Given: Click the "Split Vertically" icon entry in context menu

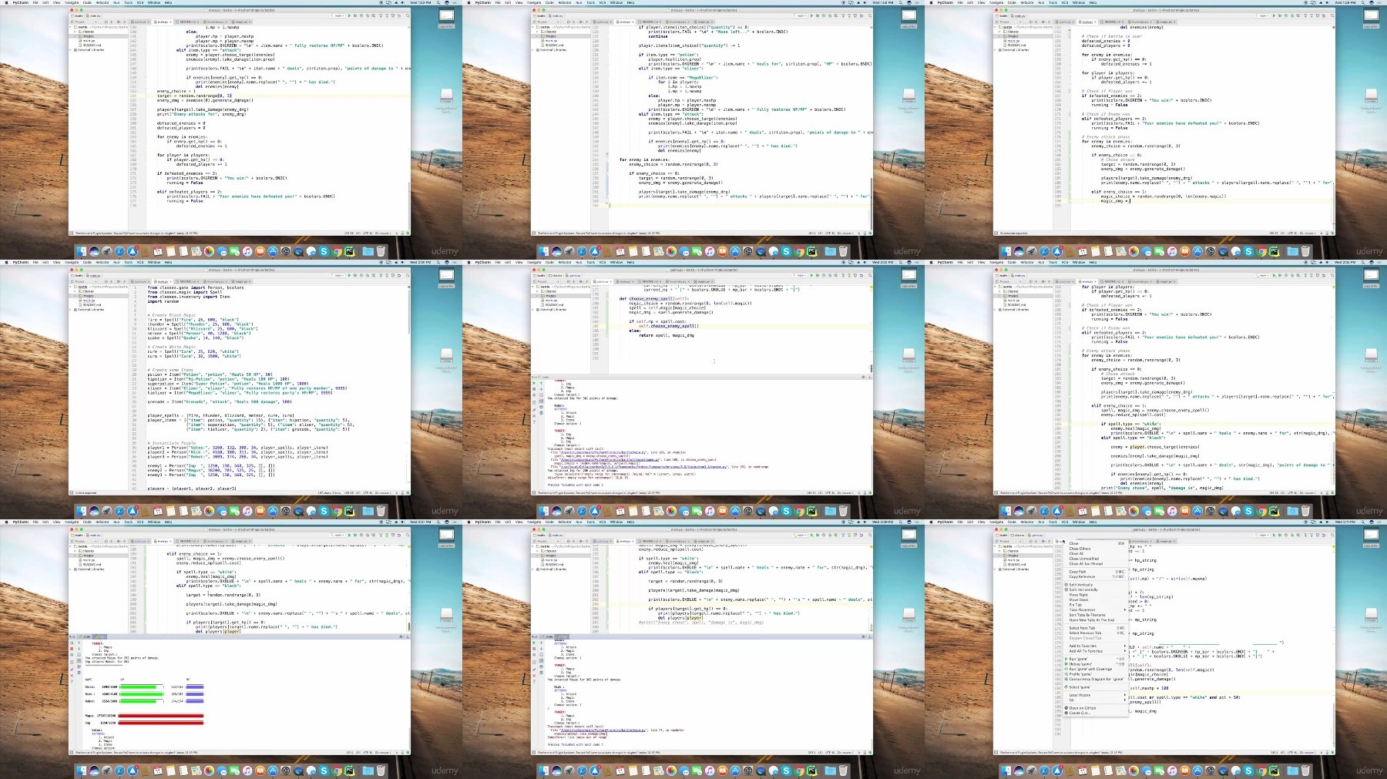Looking at the screenshot, I should [x=1096, y=585].
